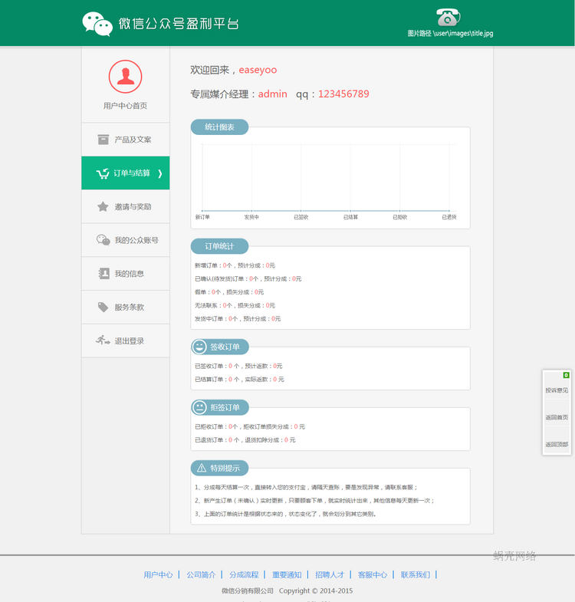Click the 发货中订单 statistics row
This screenshot has width=575, height=602.
point(238,319)
